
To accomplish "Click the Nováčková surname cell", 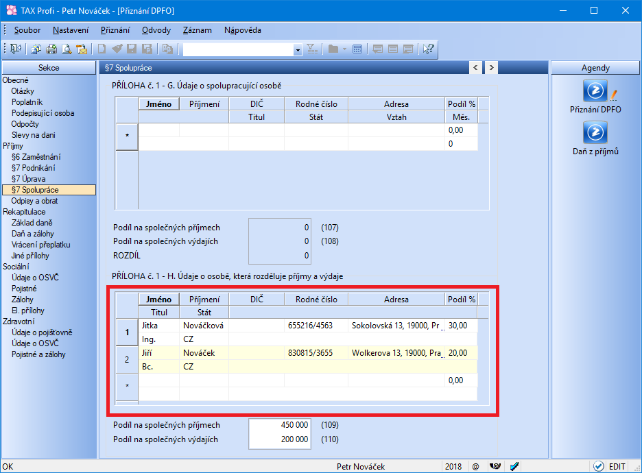I will coord(204,326).
